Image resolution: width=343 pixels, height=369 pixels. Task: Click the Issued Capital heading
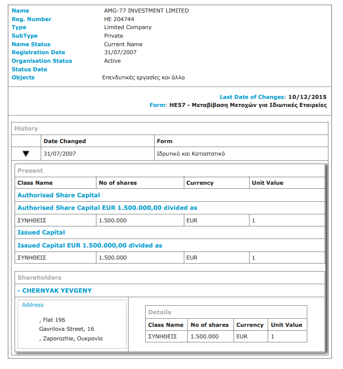point(41,232)
